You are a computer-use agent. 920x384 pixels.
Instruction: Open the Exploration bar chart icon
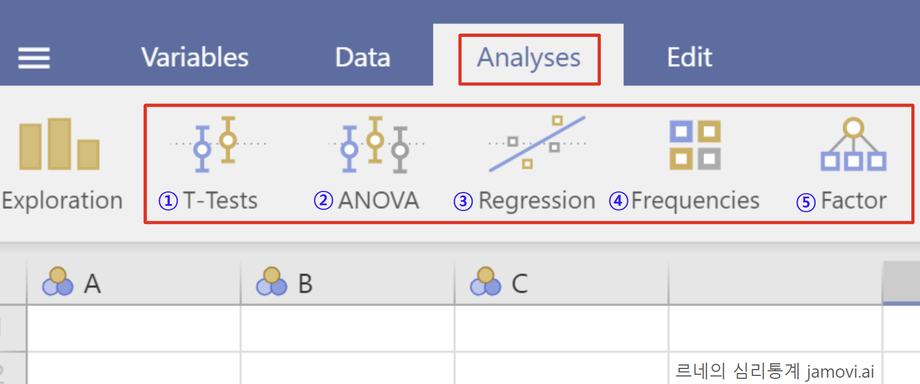(x=59, y=144)
